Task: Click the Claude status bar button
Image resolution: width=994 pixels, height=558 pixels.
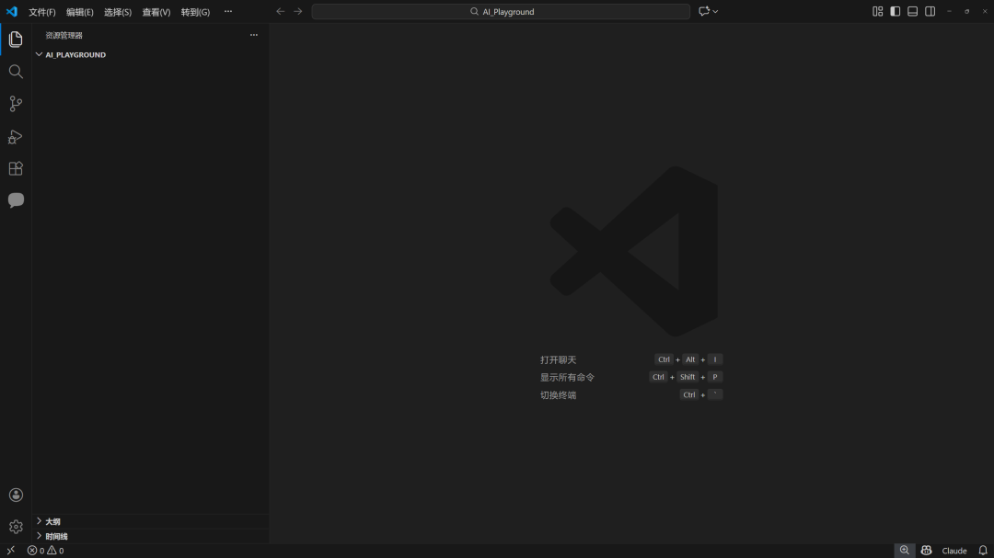Action: (954, 551)
